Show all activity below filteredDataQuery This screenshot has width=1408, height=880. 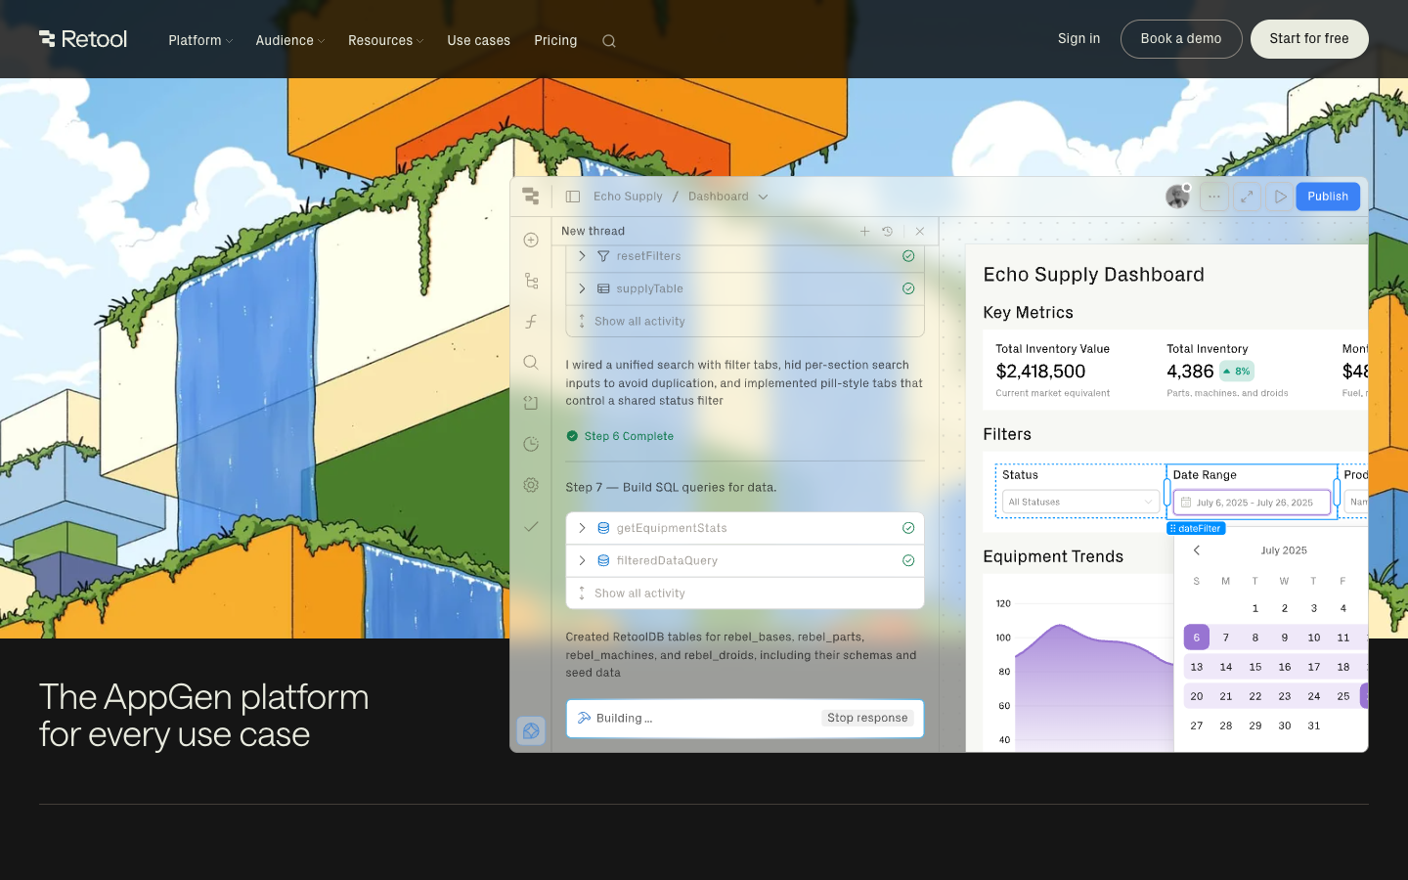(639, 594)
